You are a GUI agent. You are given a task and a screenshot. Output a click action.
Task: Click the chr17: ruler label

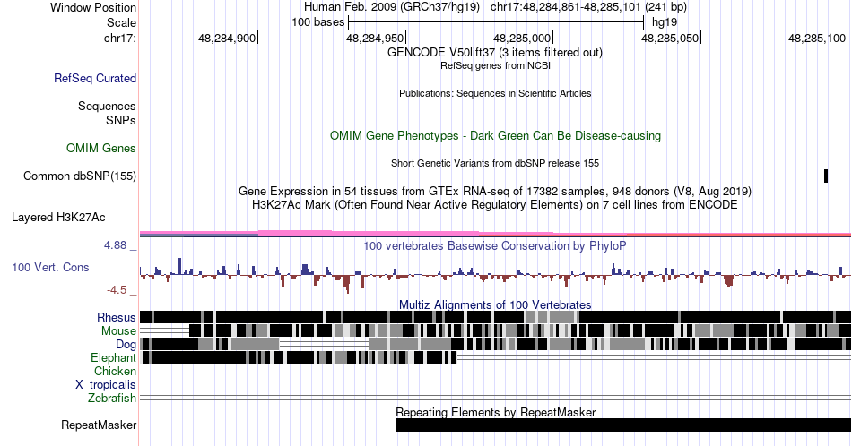[119, 38]
